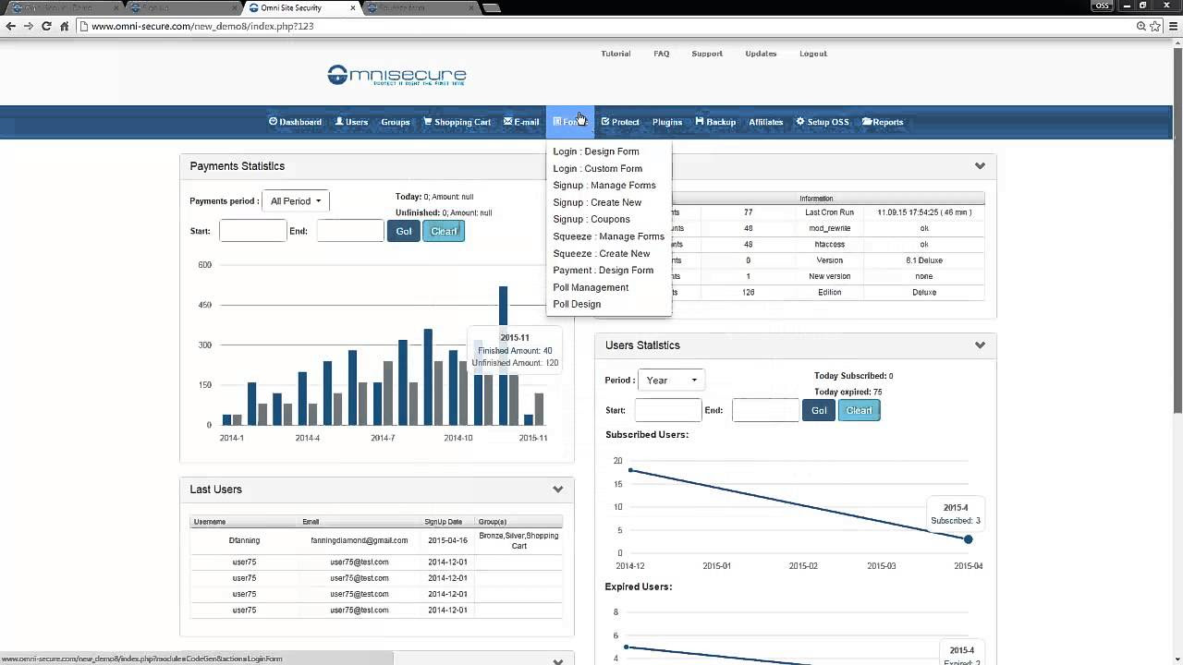The height and width of the screenshot is (665, 1183).
Task: Open the Year period dropdown
Action: coord(670,381)
